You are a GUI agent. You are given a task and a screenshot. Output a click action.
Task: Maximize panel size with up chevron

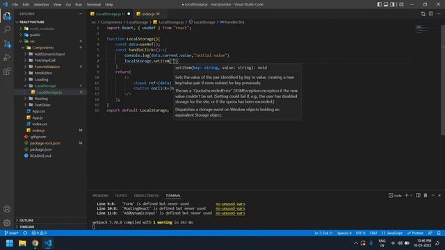[x=433, y=195]
